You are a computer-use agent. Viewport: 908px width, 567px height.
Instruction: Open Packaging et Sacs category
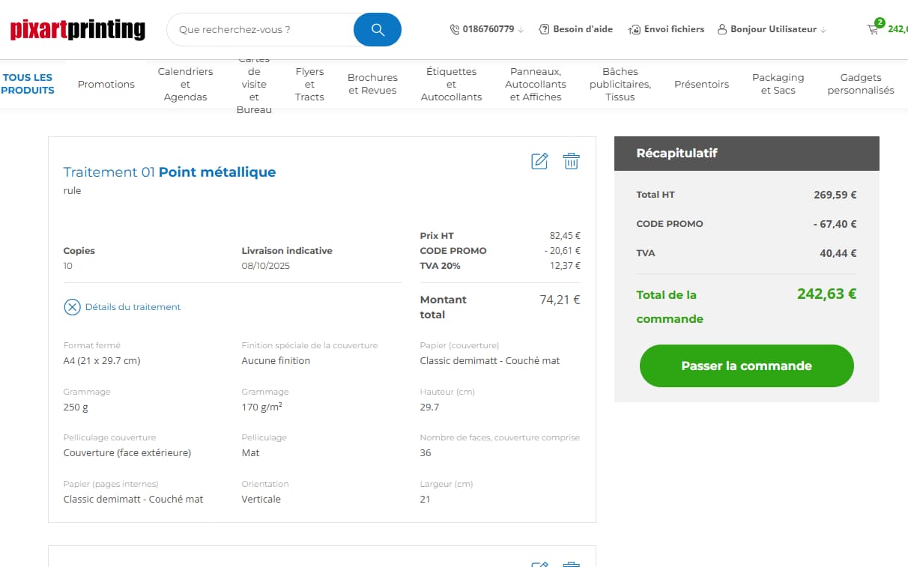(x=778, y=84)
